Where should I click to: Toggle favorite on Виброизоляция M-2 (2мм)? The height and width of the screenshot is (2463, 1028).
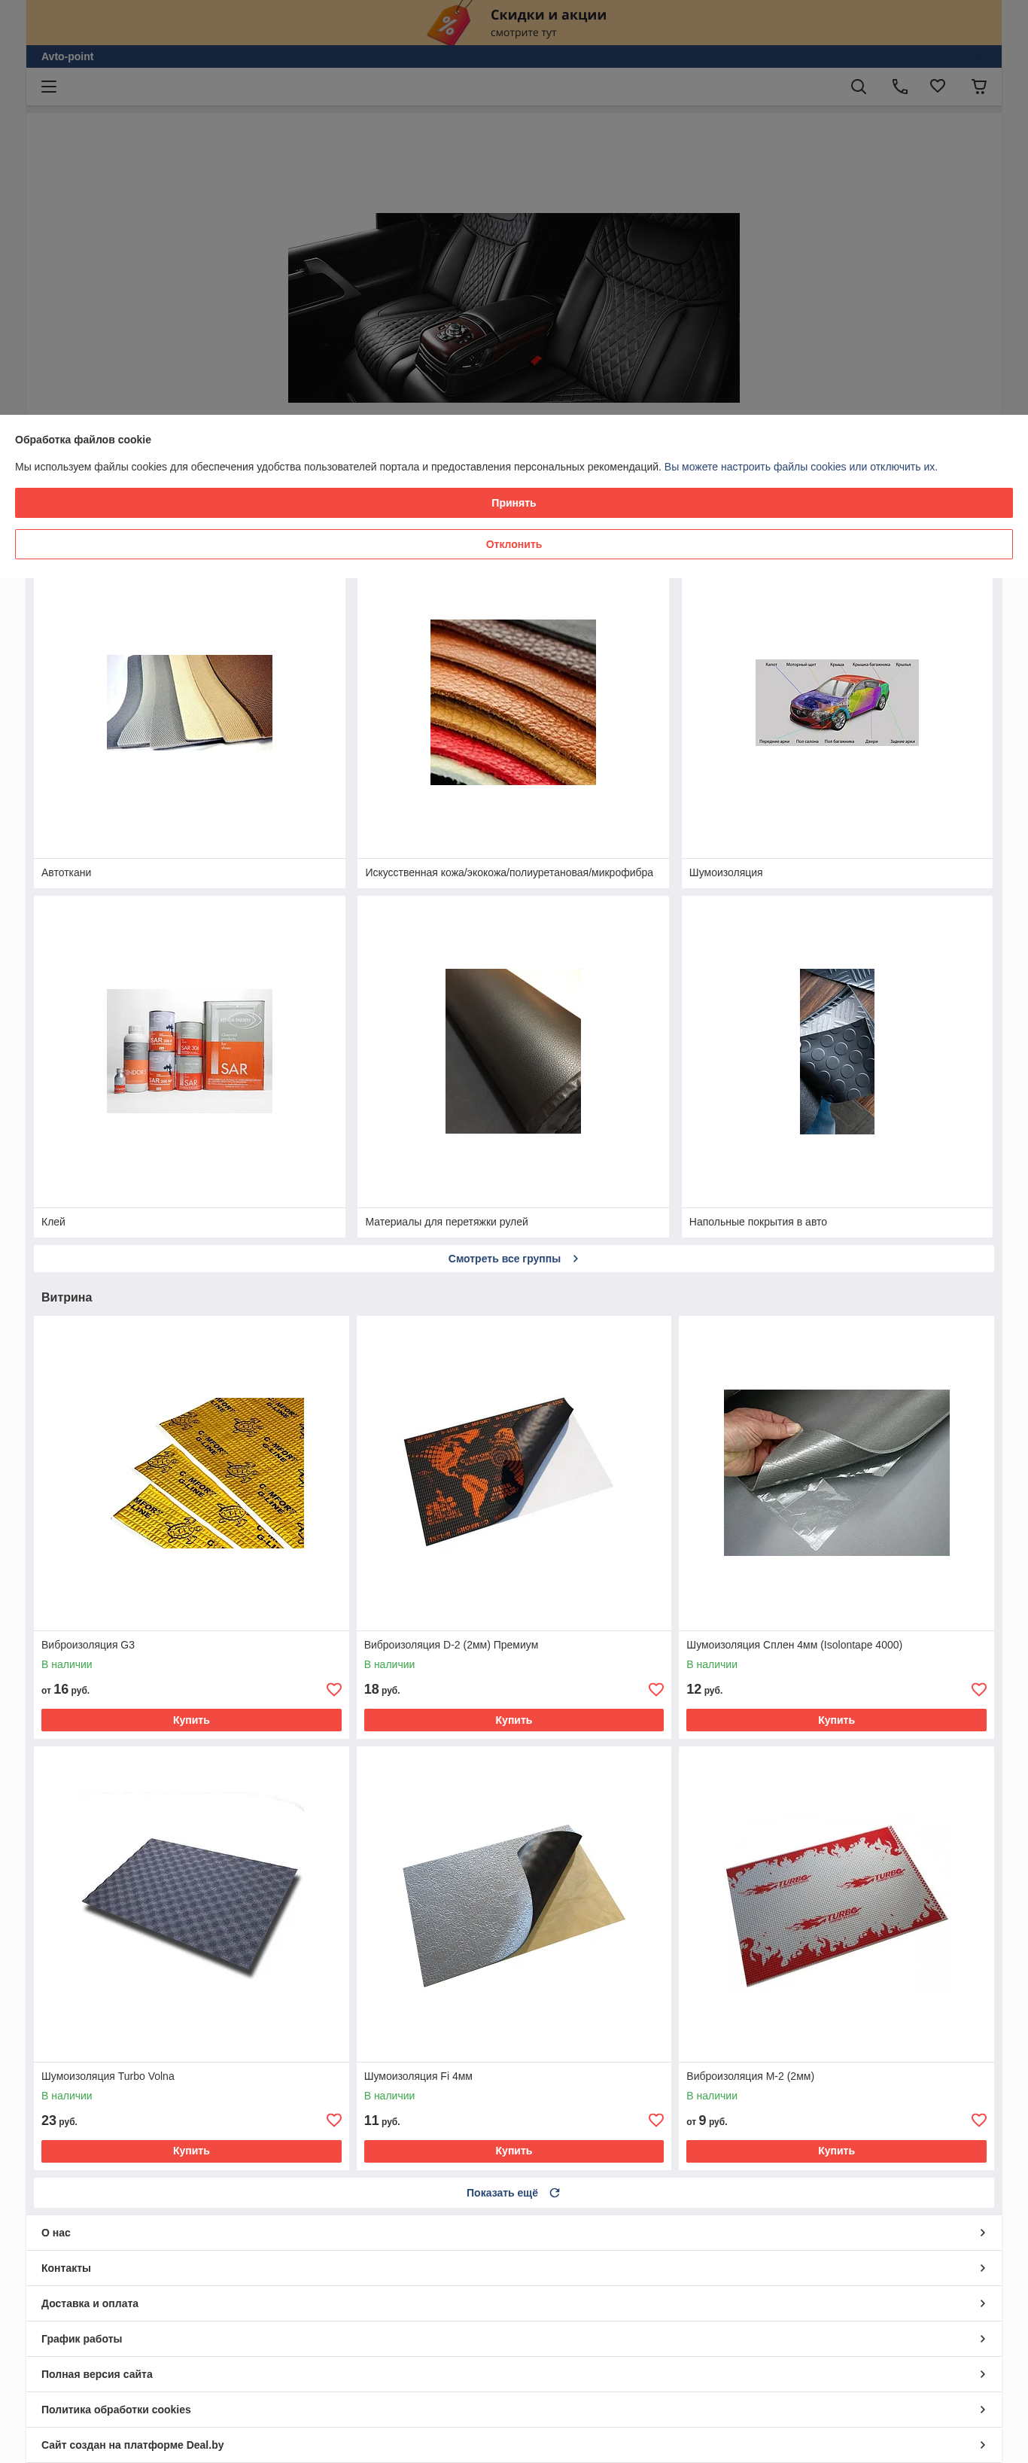coord(979,2120)
